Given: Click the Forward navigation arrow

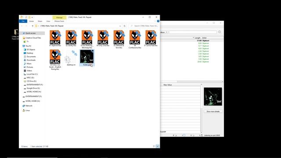Looking at the screenshot, I should click(x=26, y=26).
